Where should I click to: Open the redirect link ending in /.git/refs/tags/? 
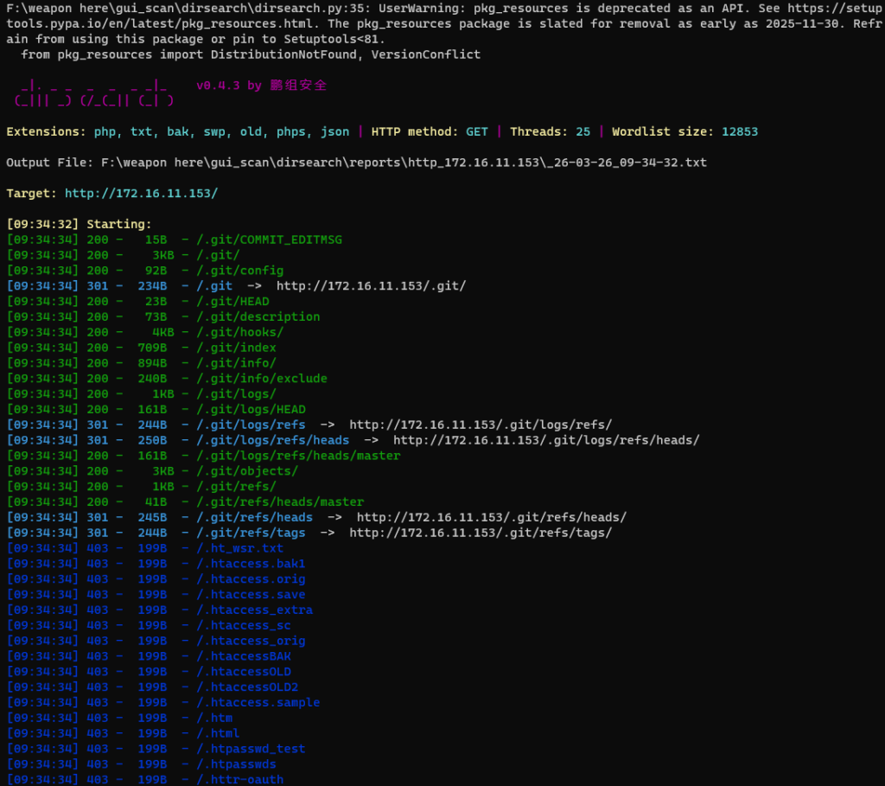pyautogui.click(x=481, y=533)
